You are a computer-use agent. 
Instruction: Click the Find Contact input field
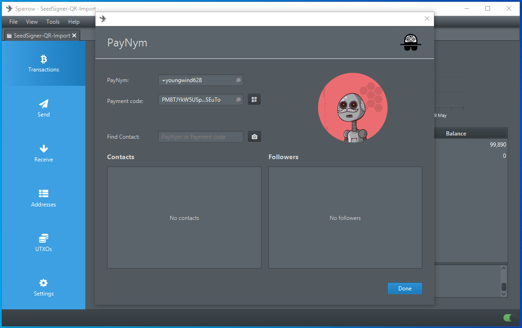coord(200,137)
